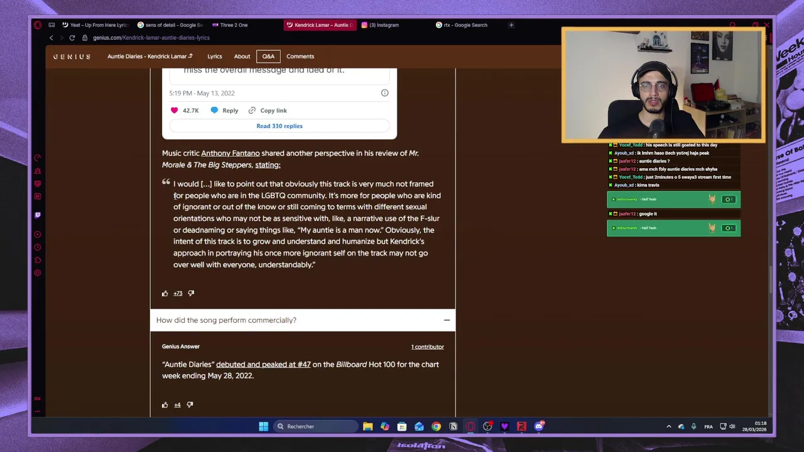Open Microsoft Store from the taskbar
Image resolution: width=804 pixels, height=452 pixels.
[x=402, y=426]
